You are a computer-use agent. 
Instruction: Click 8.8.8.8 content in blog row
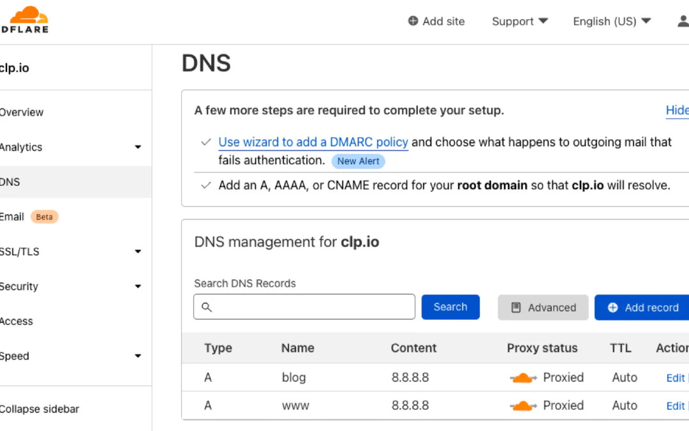pyautogui.click(x=410, y=378)
